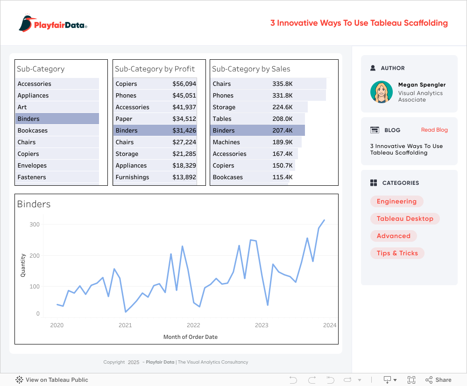
Task: Open the Read Blog link
Action: click(434, 130)
